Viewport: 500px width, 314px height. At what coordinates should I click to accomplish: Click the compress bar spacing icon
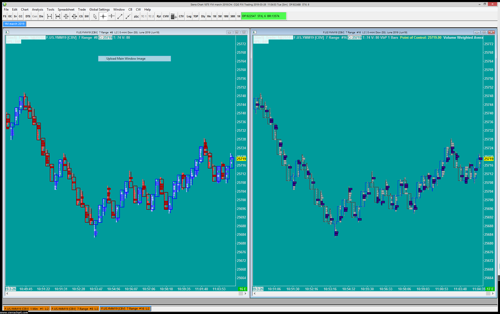coord(66,16)
